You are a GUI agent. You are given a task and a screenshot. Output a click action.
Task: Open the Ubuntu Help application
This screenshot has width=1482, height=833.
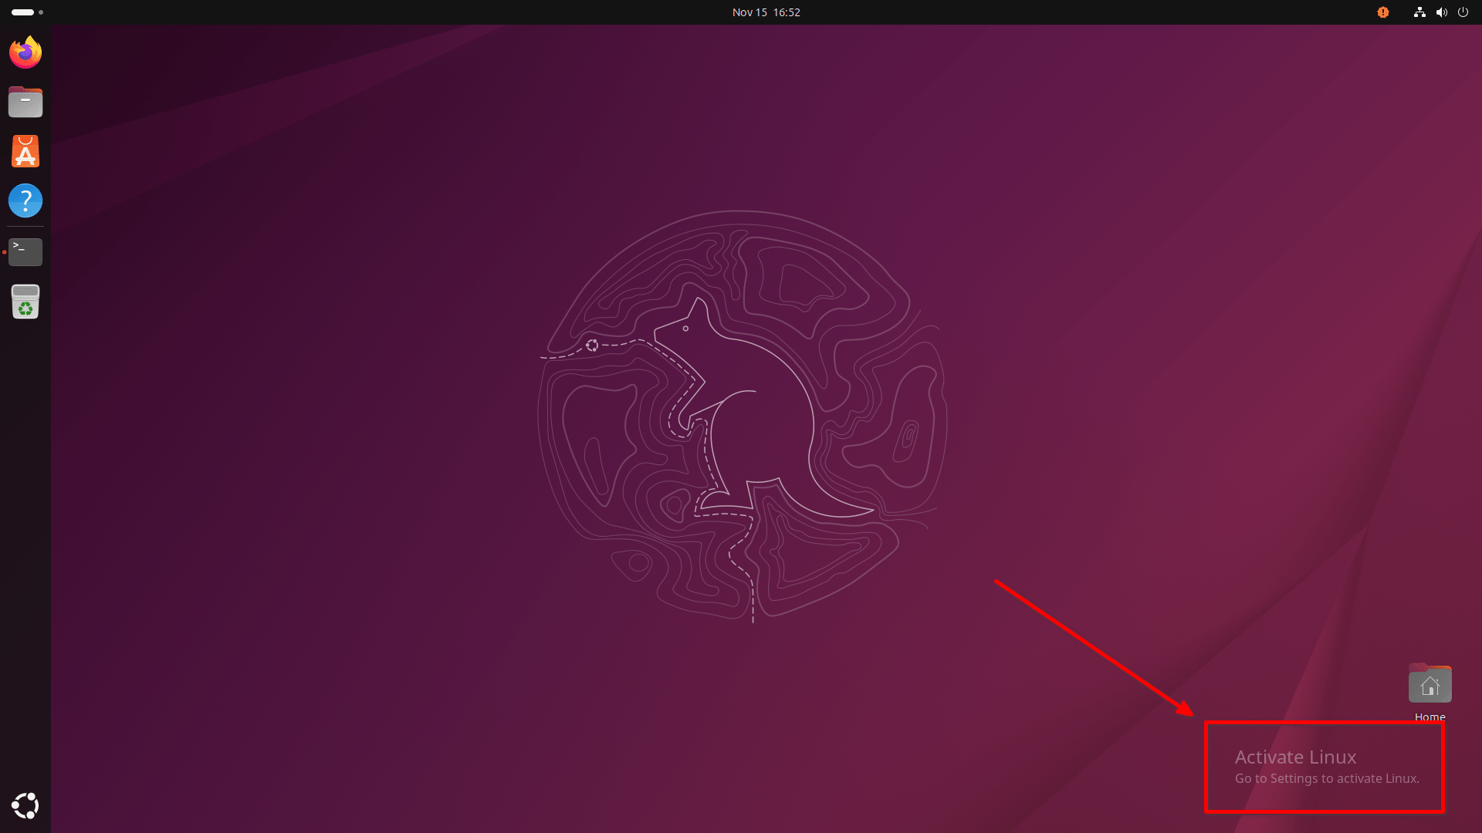coord(25,200)
